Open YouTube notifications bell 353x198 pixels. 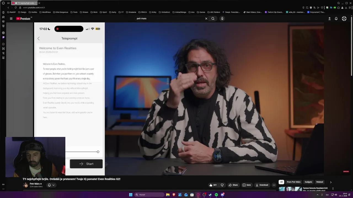pos(336,19)
